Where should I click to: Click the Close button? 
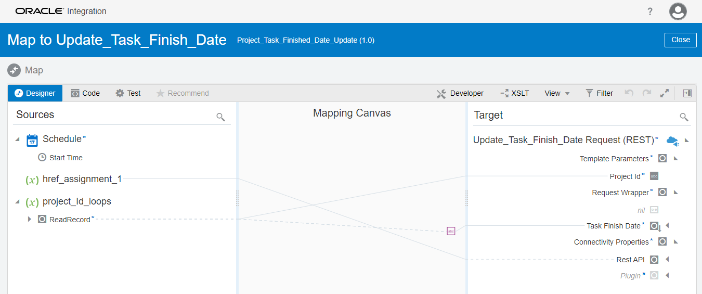pos(680,40)
